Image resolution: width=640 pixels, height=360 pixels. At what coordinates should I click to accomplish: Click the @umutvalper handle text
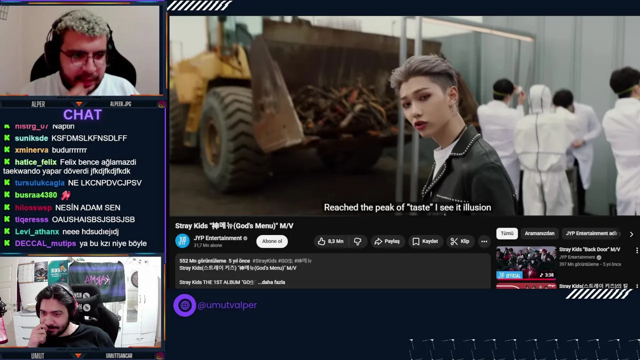pyautogui.click(x=227, y=305)
